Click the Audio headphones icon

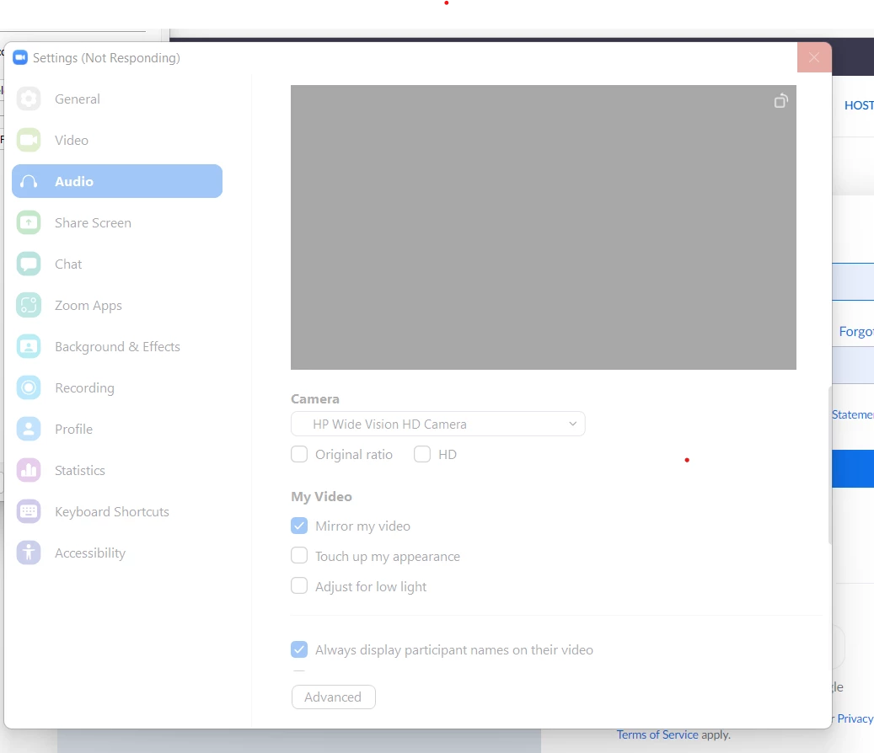(x=29, y=182)
